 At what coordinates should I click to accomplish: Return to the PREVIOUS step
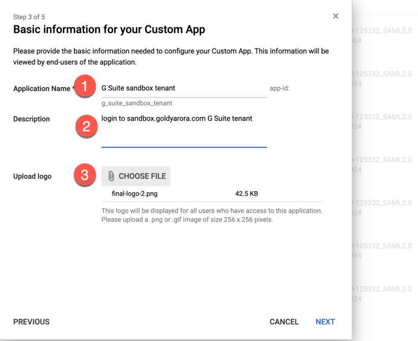[x=32, y=322]
